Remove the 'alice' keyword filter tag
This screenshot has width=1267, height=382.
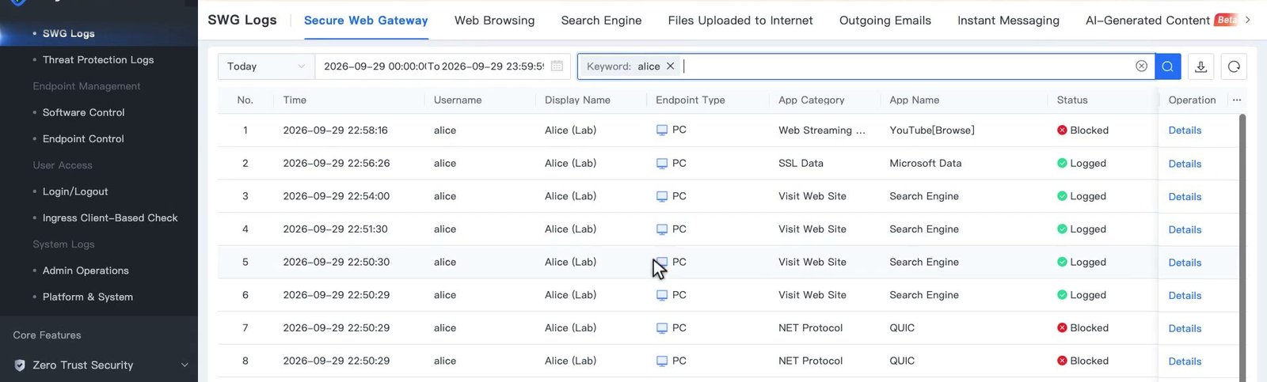tap(670, 66)
